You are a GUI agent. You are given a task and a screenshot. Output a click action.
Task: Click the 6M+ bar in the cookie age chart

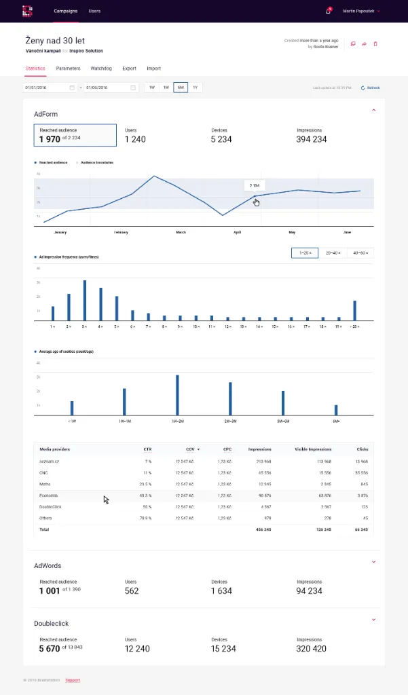coord(336,411)
